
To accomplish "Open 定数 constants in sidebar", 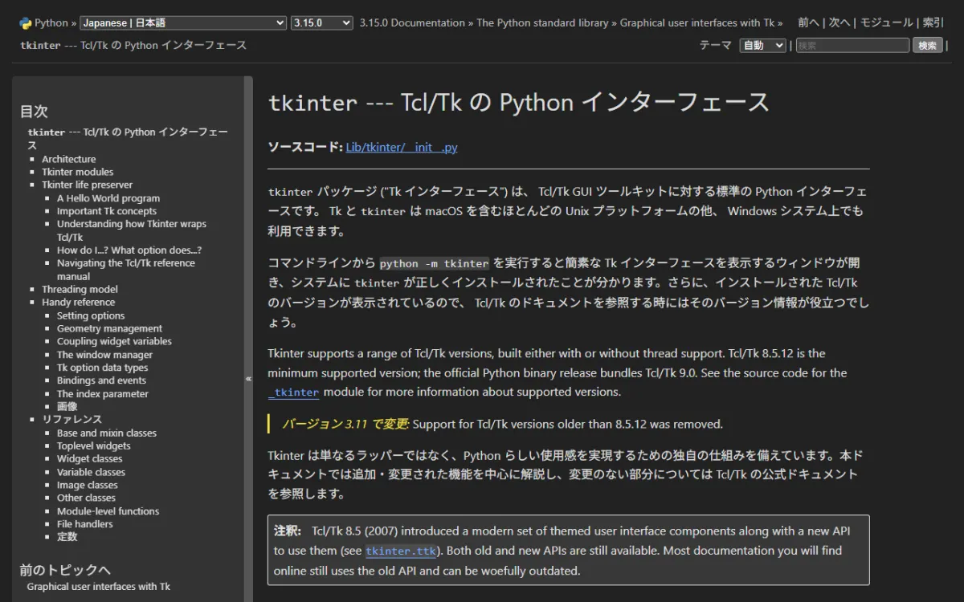I will [x=67, y=536].
